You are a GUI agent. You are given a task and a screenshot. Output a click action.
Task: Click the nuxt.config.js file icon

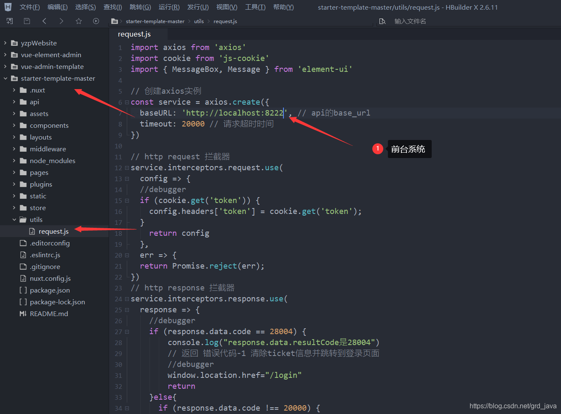(23, 278)
